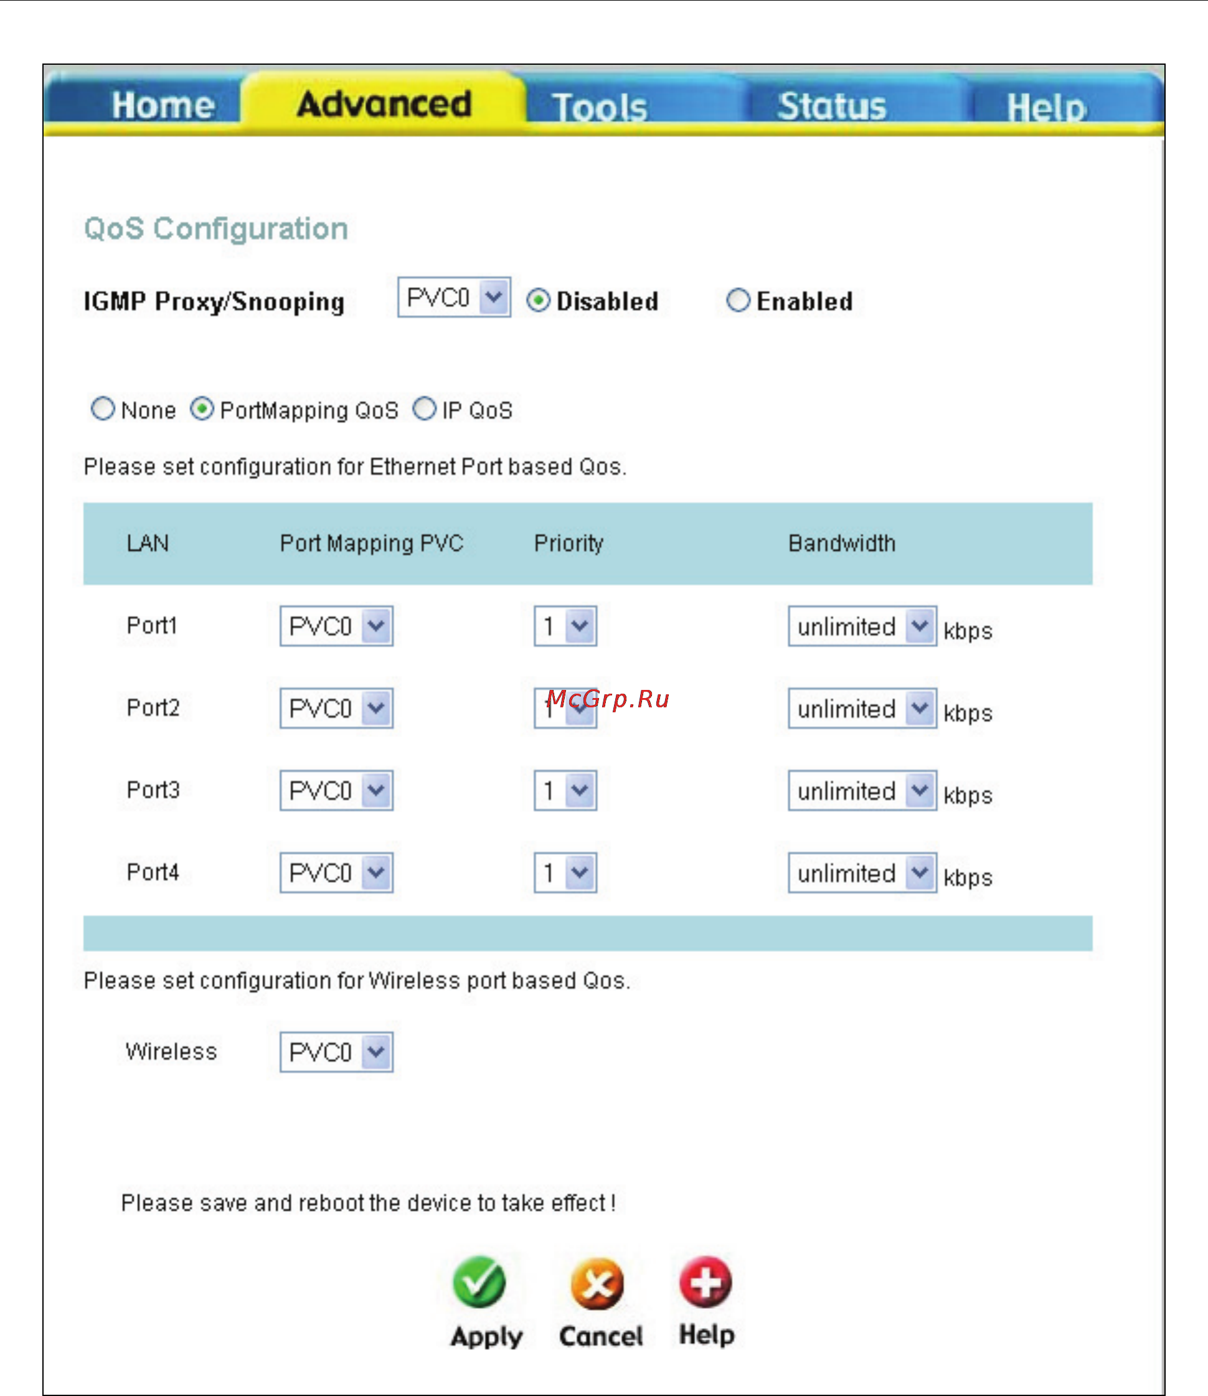The width and height of the screenshot is (1208, 1396).
Task: Click the red Help plus icon
Action: click(705, 1281)
